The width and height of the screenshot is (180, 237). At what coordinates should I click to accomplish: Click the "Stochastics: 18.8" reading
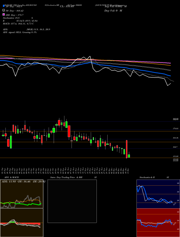[x=11, y=18]
